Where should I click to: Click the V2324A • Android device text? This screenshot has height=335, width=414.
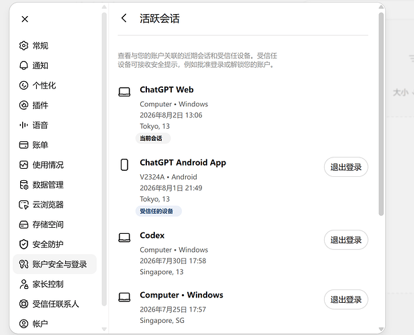tap(168, 177)
